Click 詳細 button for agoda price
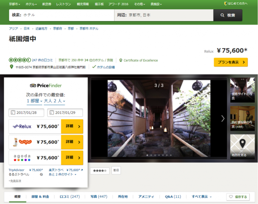The width and height of the screenshot is (258, 204). [x=72, y=157]
